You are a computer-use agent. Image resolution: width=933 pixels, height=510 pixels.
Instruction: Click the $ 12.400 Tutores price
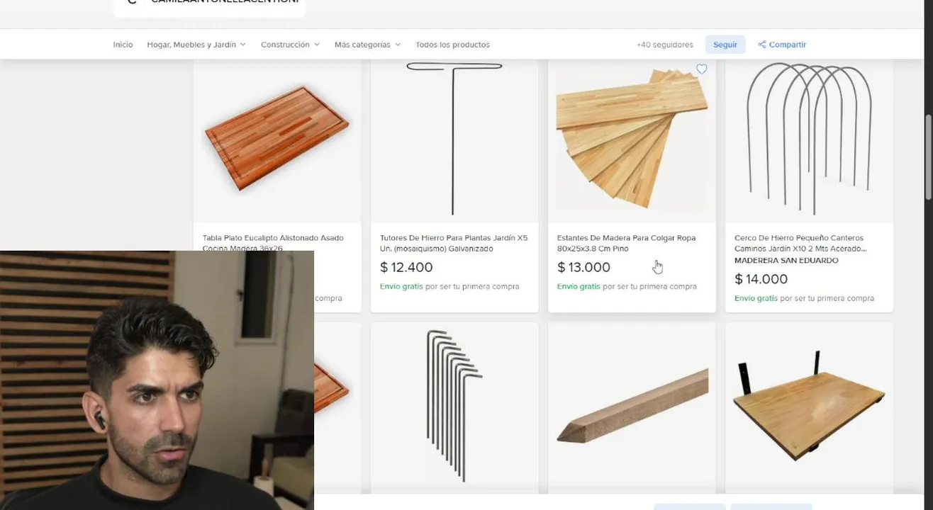pyautogui.click(x=406, y=267)
